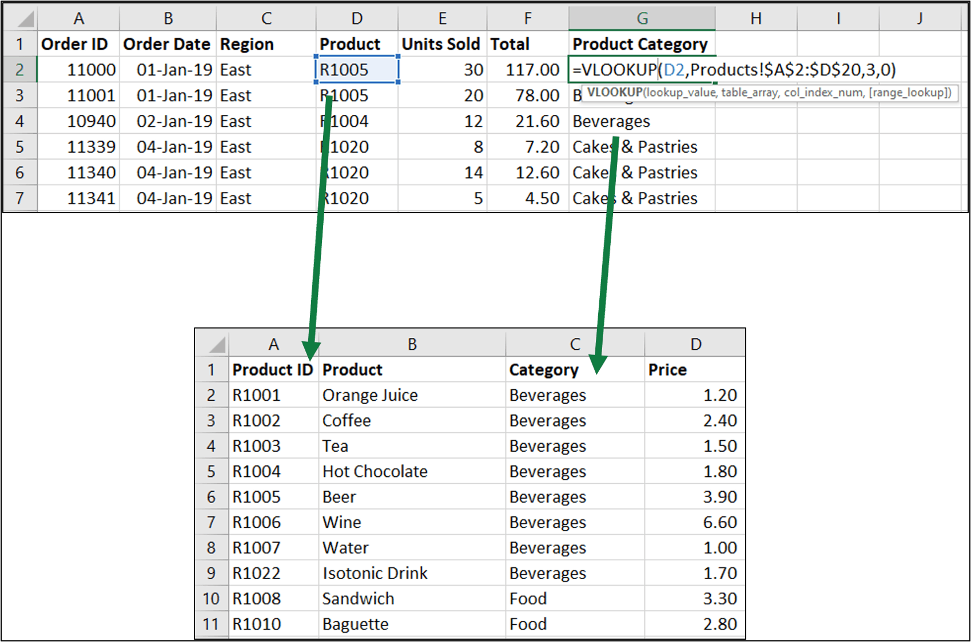Click Units Sold cell 14

442,173
